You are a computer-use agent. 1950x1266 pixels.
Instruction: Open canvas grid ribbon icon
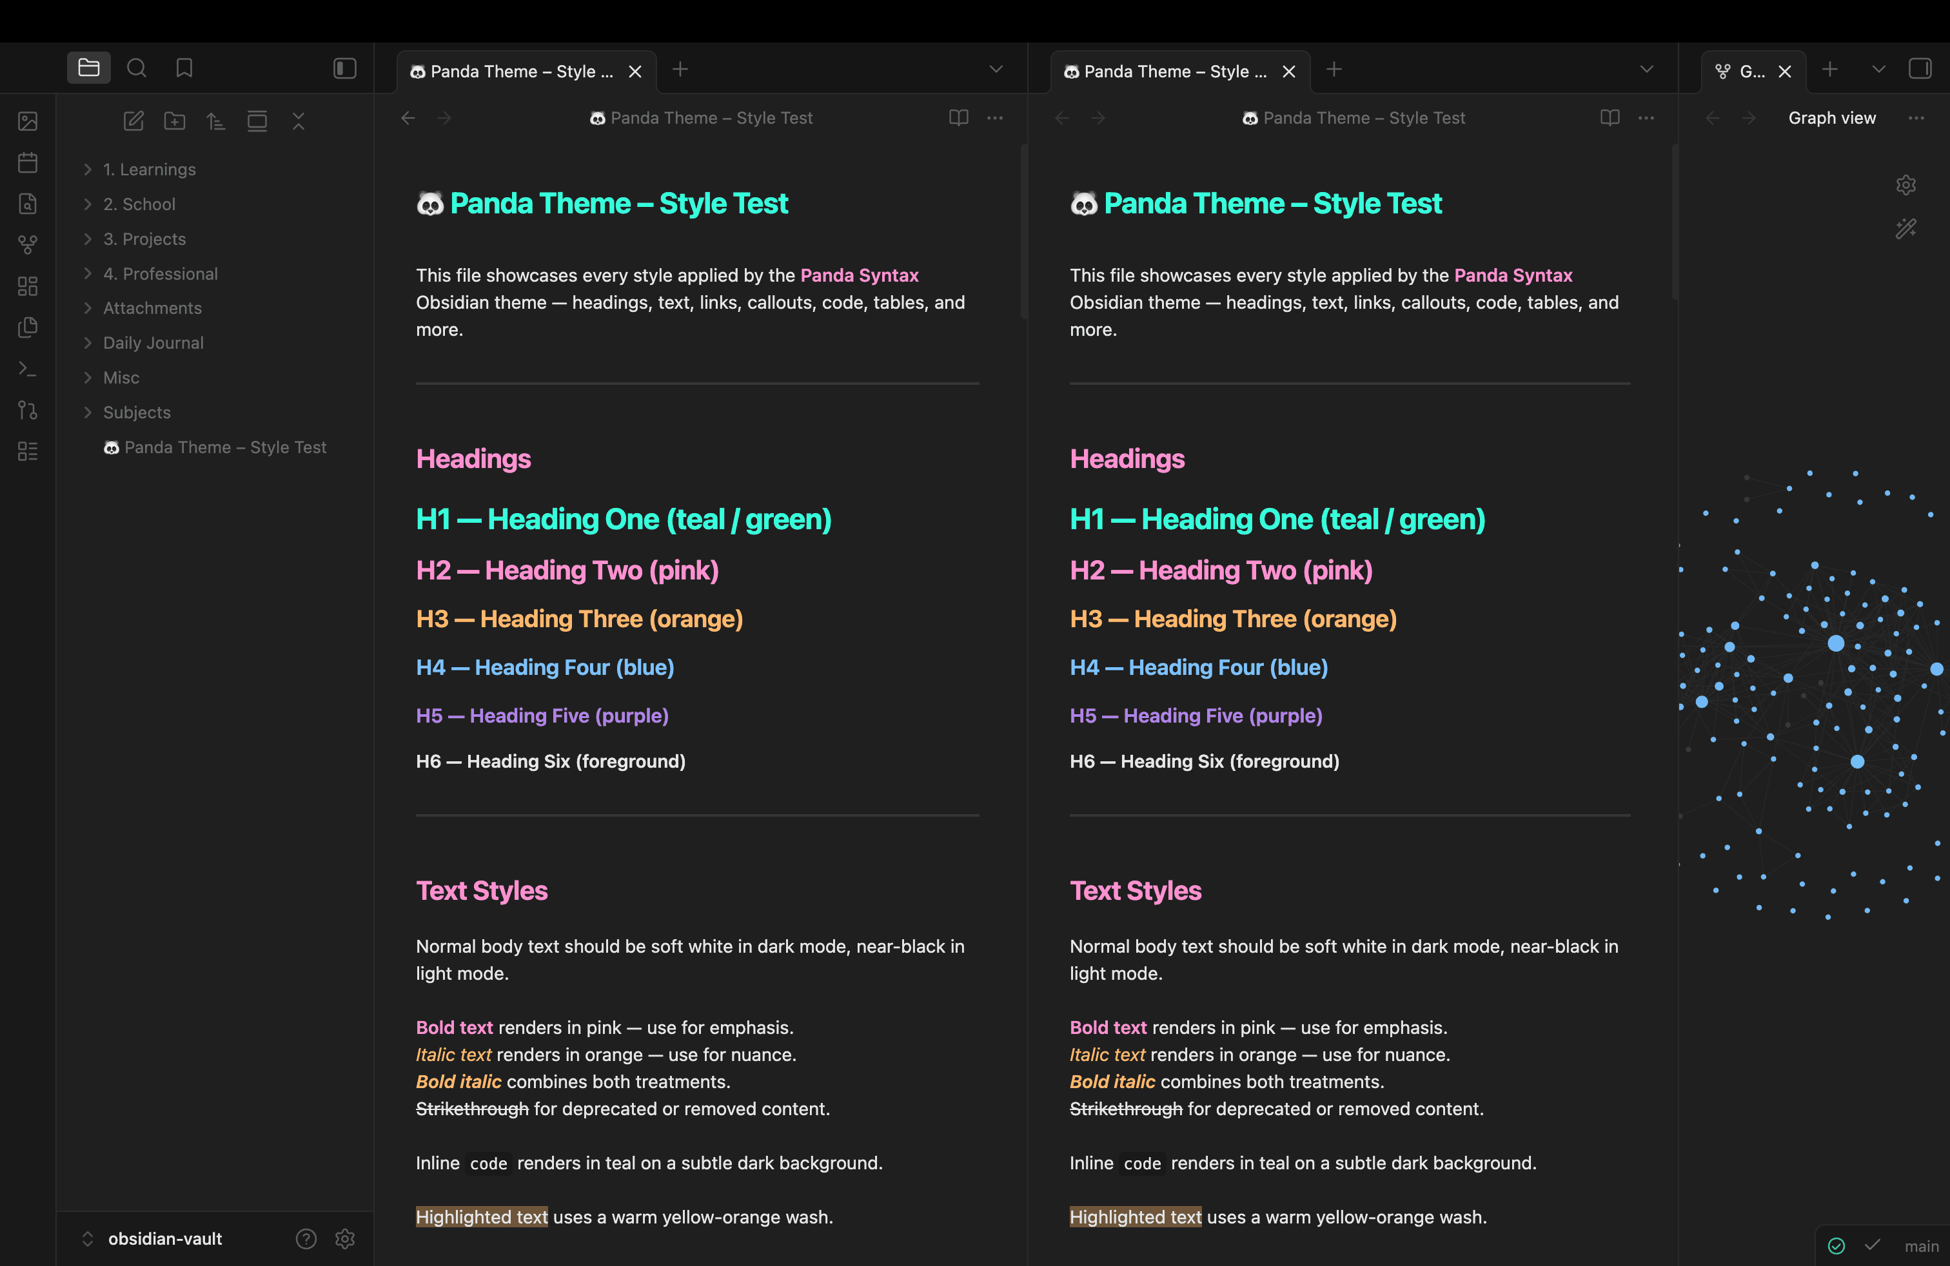click(28, 286)
